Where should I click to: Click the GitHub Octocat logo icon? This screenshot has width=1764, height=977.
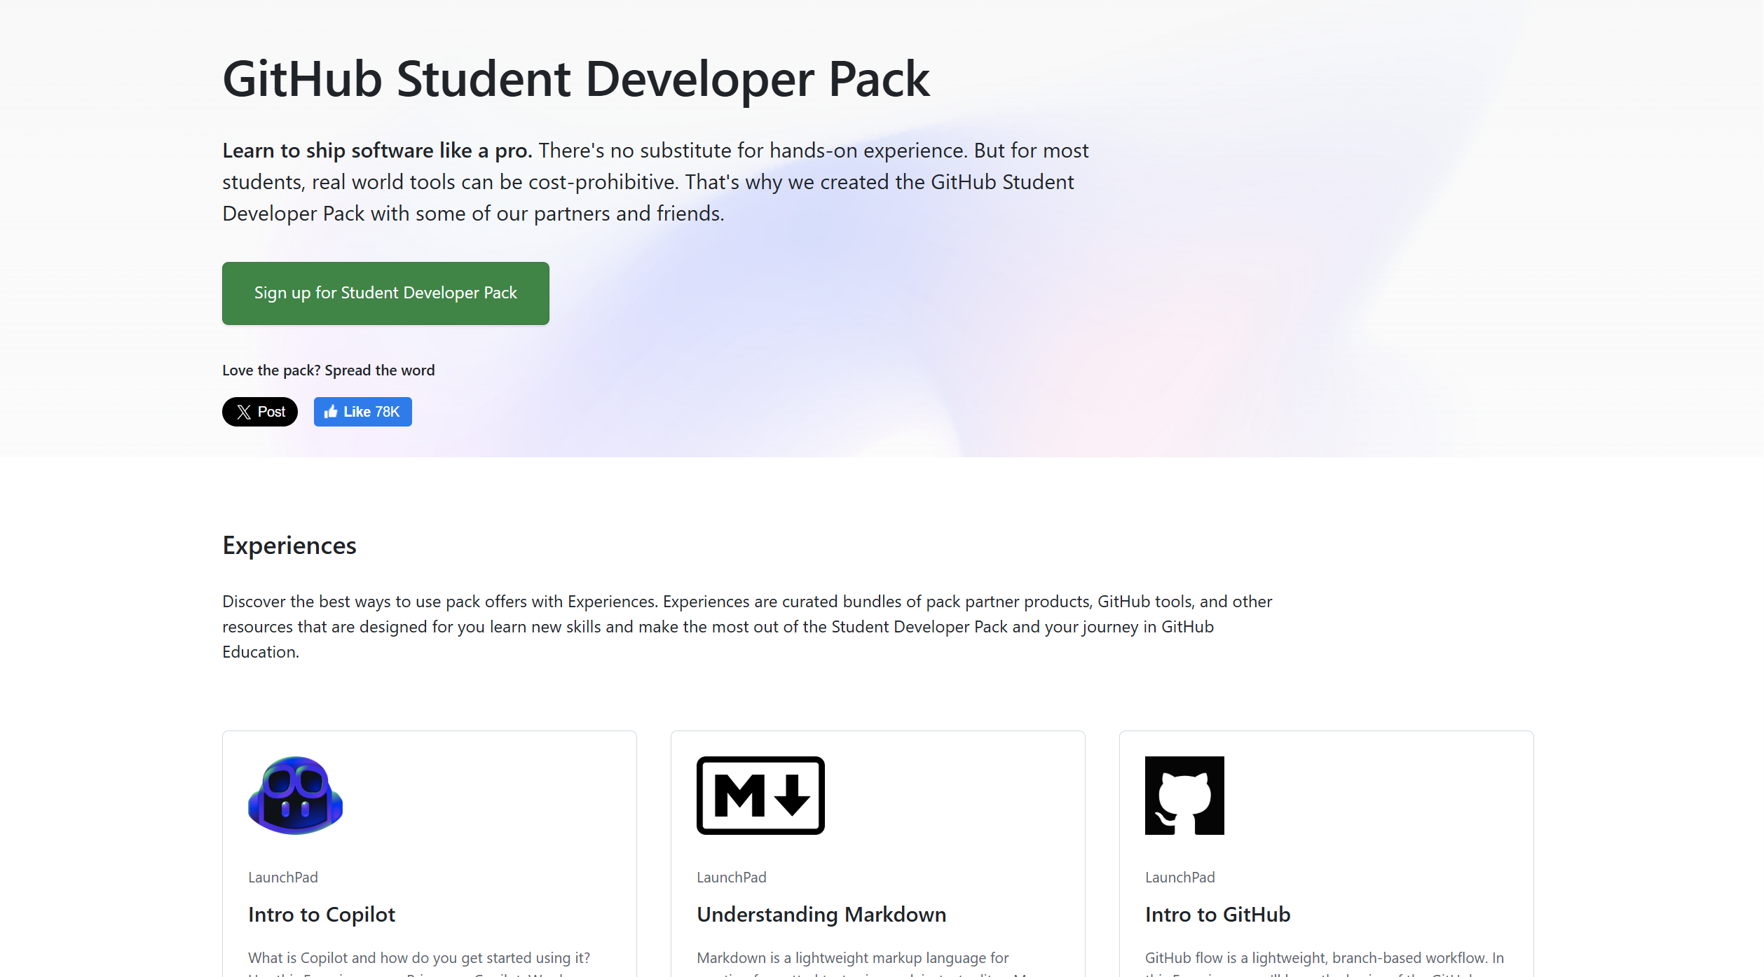1184,795
